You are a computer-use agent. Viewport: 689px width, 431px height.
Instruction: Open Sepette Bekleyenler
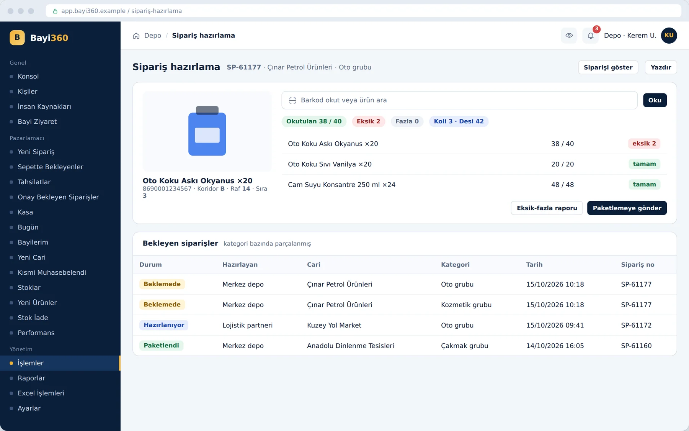[x=60, y=167]
